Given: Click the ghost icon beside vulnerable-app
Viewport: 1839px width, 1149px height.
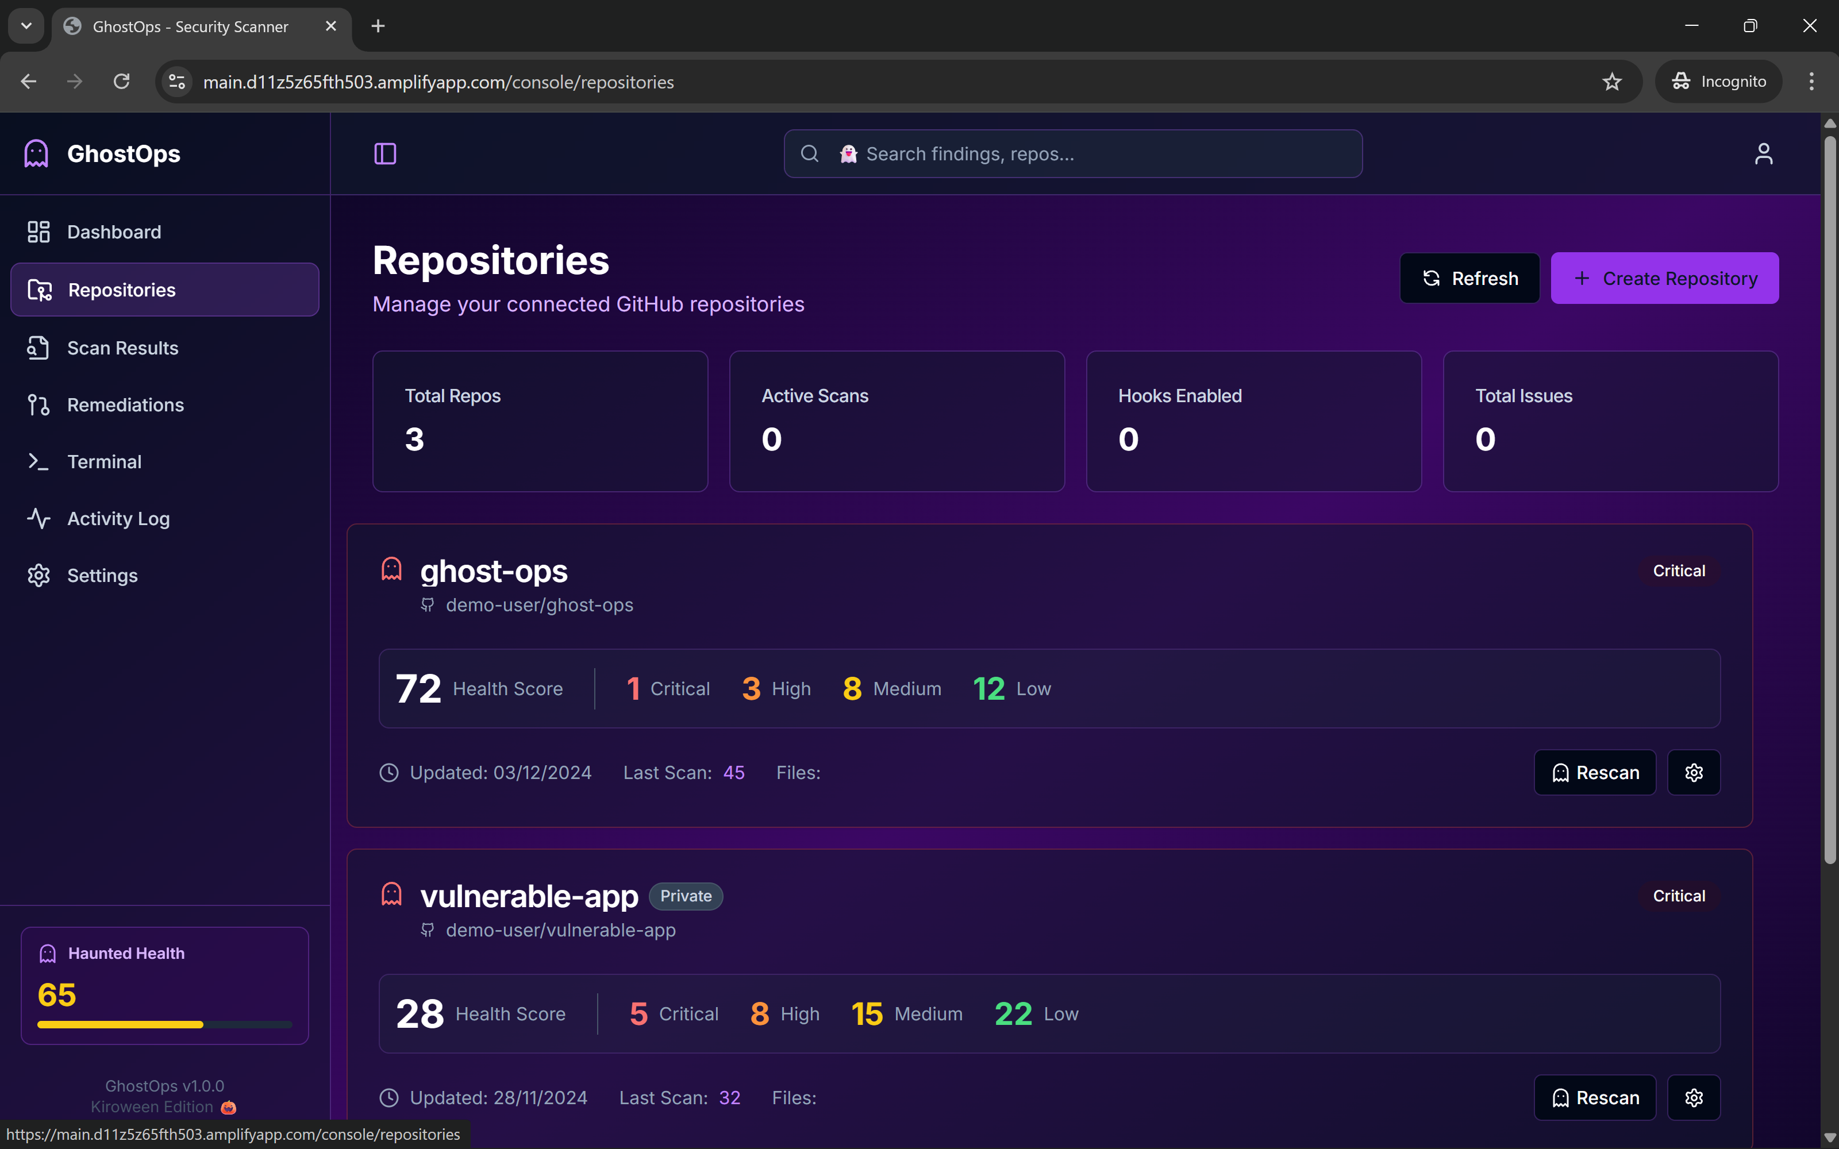Looking at the screenshot, I should [391, 894].
